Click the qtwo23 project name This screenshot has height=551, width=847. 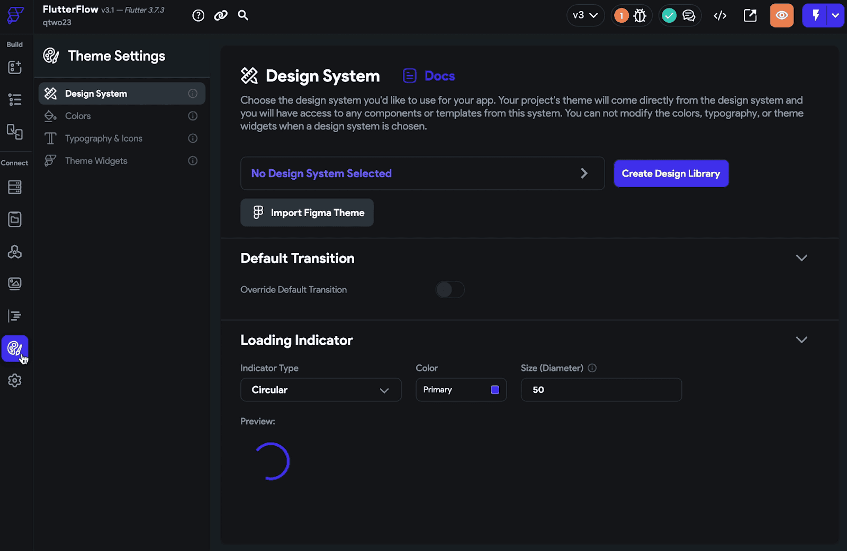[57, 23]
